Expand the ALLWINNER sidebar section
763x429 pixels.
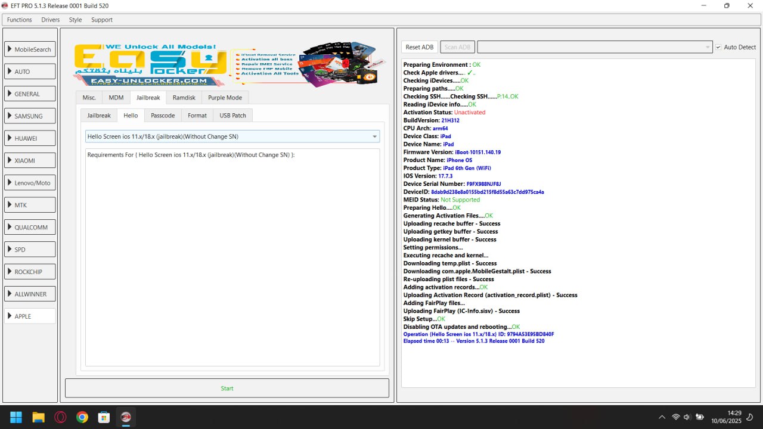[30, 294]
